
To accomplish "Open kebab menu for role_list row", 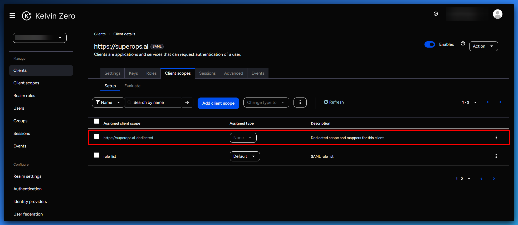I will coord(496,156).
